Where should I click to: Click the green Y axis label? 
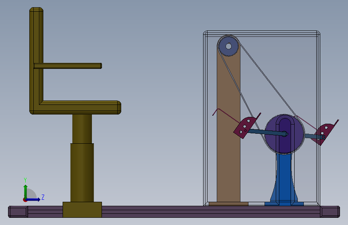point(25,180)
